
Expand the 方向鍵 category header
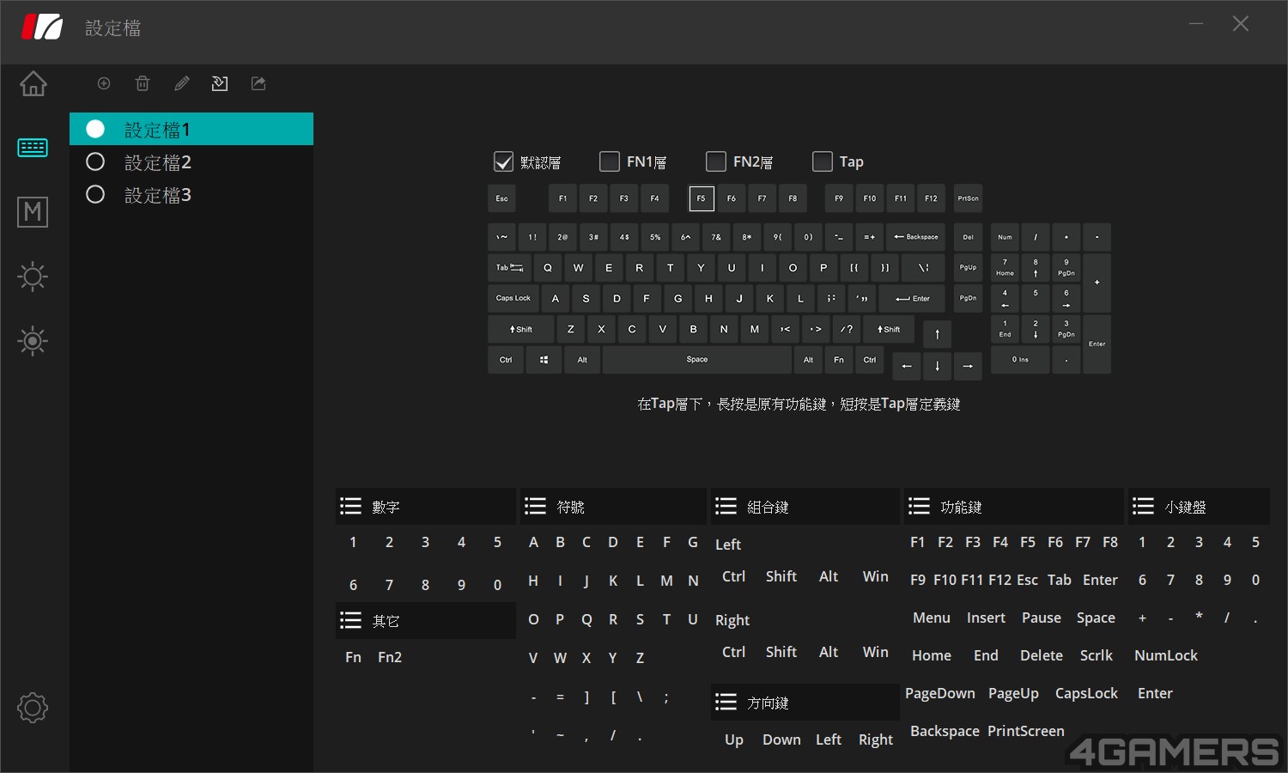pos(726,703)
